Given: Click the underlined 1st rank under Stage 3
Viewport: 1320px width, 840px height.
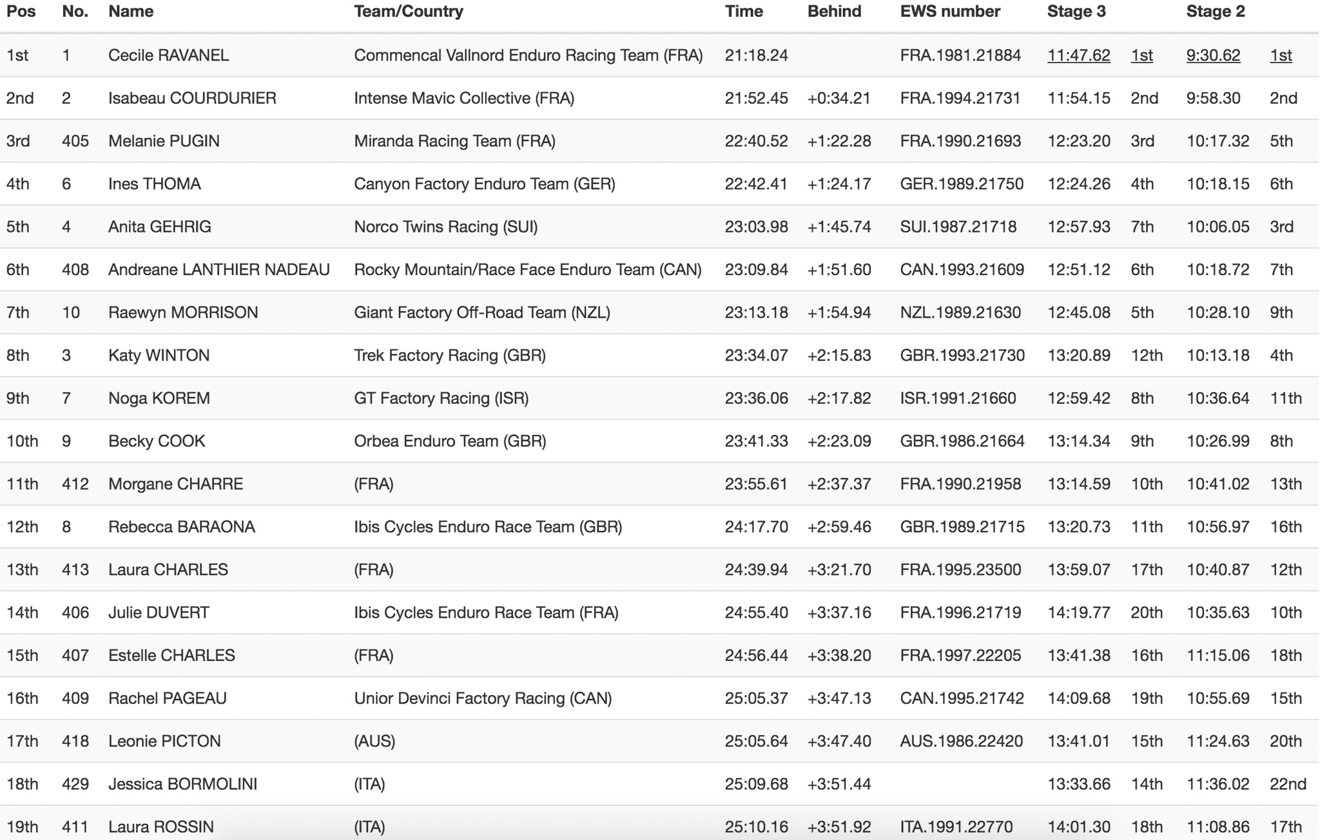Looking at the screenshot, I should pyautogui.click(x=1141, y=55).
